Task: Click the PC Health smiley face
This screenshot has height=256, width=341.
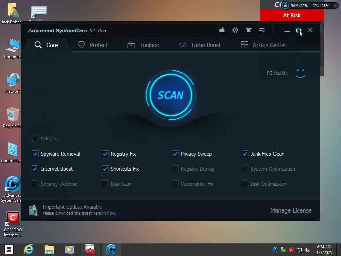Action: (x=300, y=73)
